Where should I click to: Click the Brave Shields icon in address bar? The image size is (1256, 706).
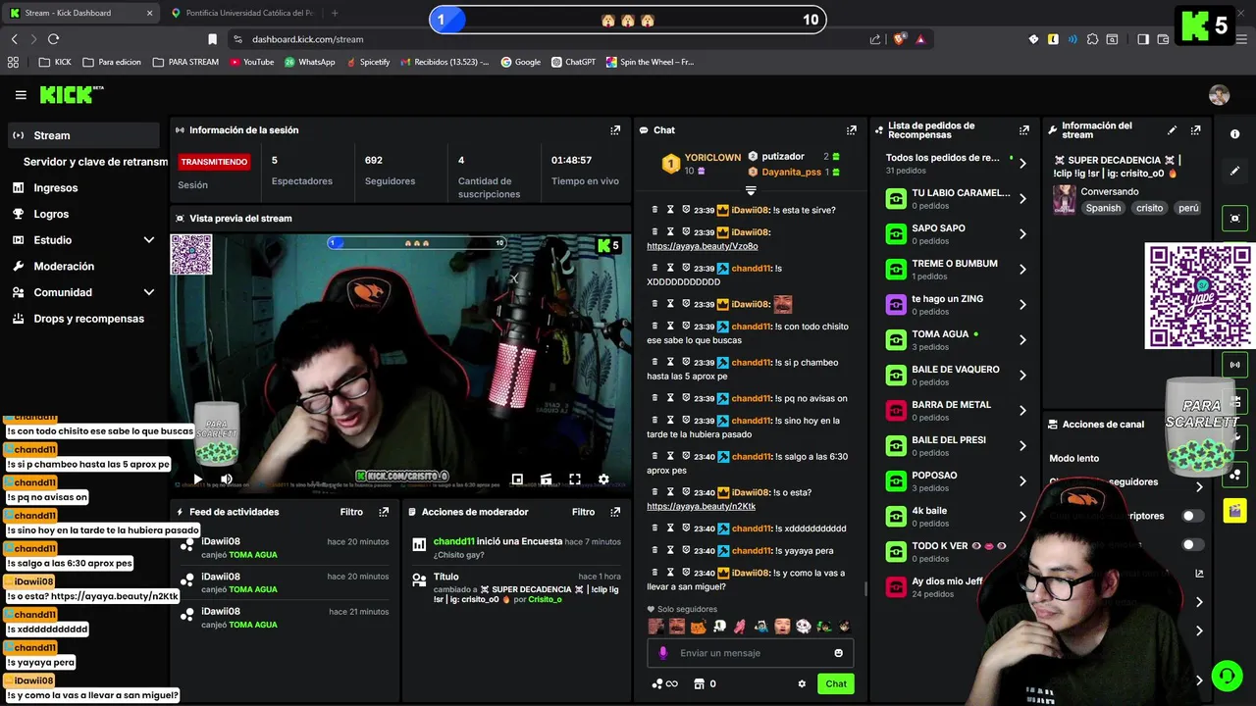(x=899, y=39)
